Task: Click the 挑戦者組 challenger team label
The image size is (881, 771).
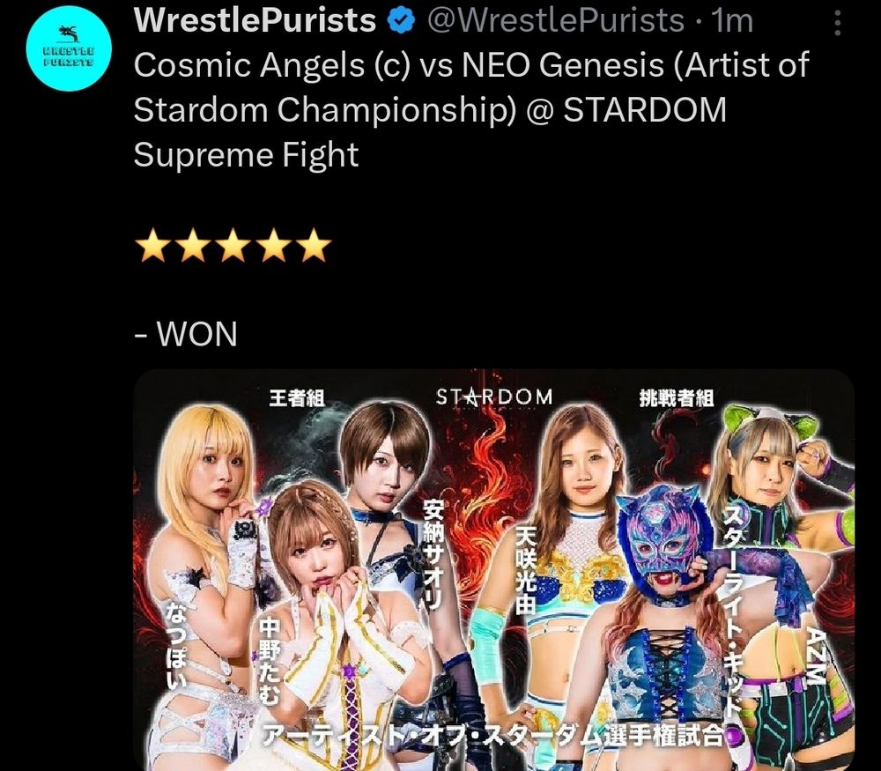Action: pos(677,398)
